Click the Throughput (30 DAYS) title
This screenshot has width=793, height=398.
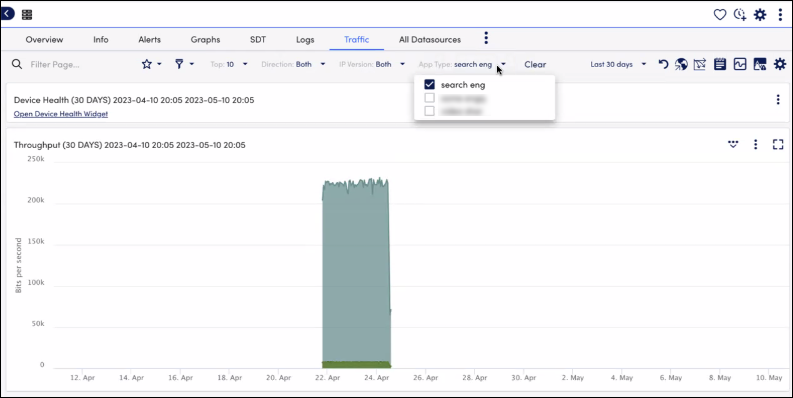[x=129, y=145]
